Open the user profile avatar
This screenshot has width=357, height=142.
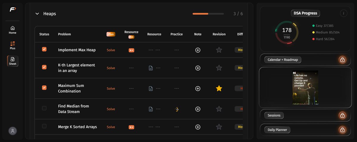(x=12, y=131)
